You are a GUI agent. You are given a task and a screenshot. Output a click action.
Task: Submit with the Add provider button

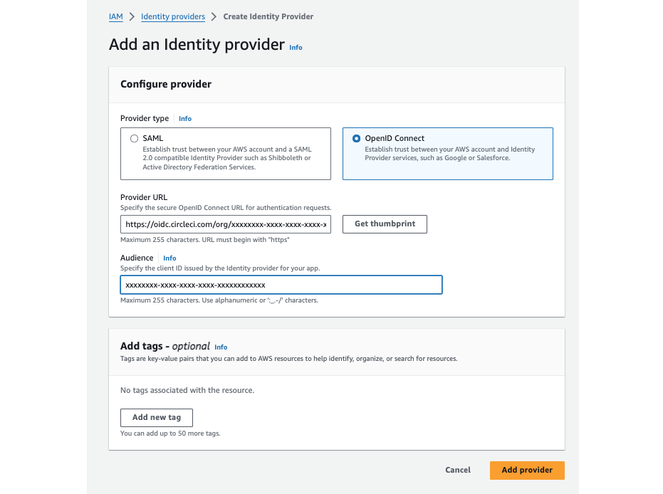[x=527, y=470]
